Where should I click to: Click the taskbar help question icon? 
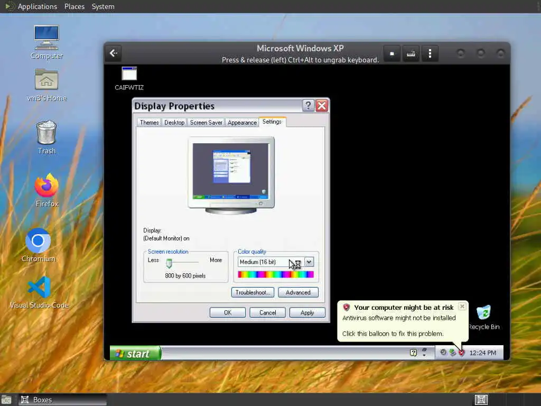coord(413,353)
